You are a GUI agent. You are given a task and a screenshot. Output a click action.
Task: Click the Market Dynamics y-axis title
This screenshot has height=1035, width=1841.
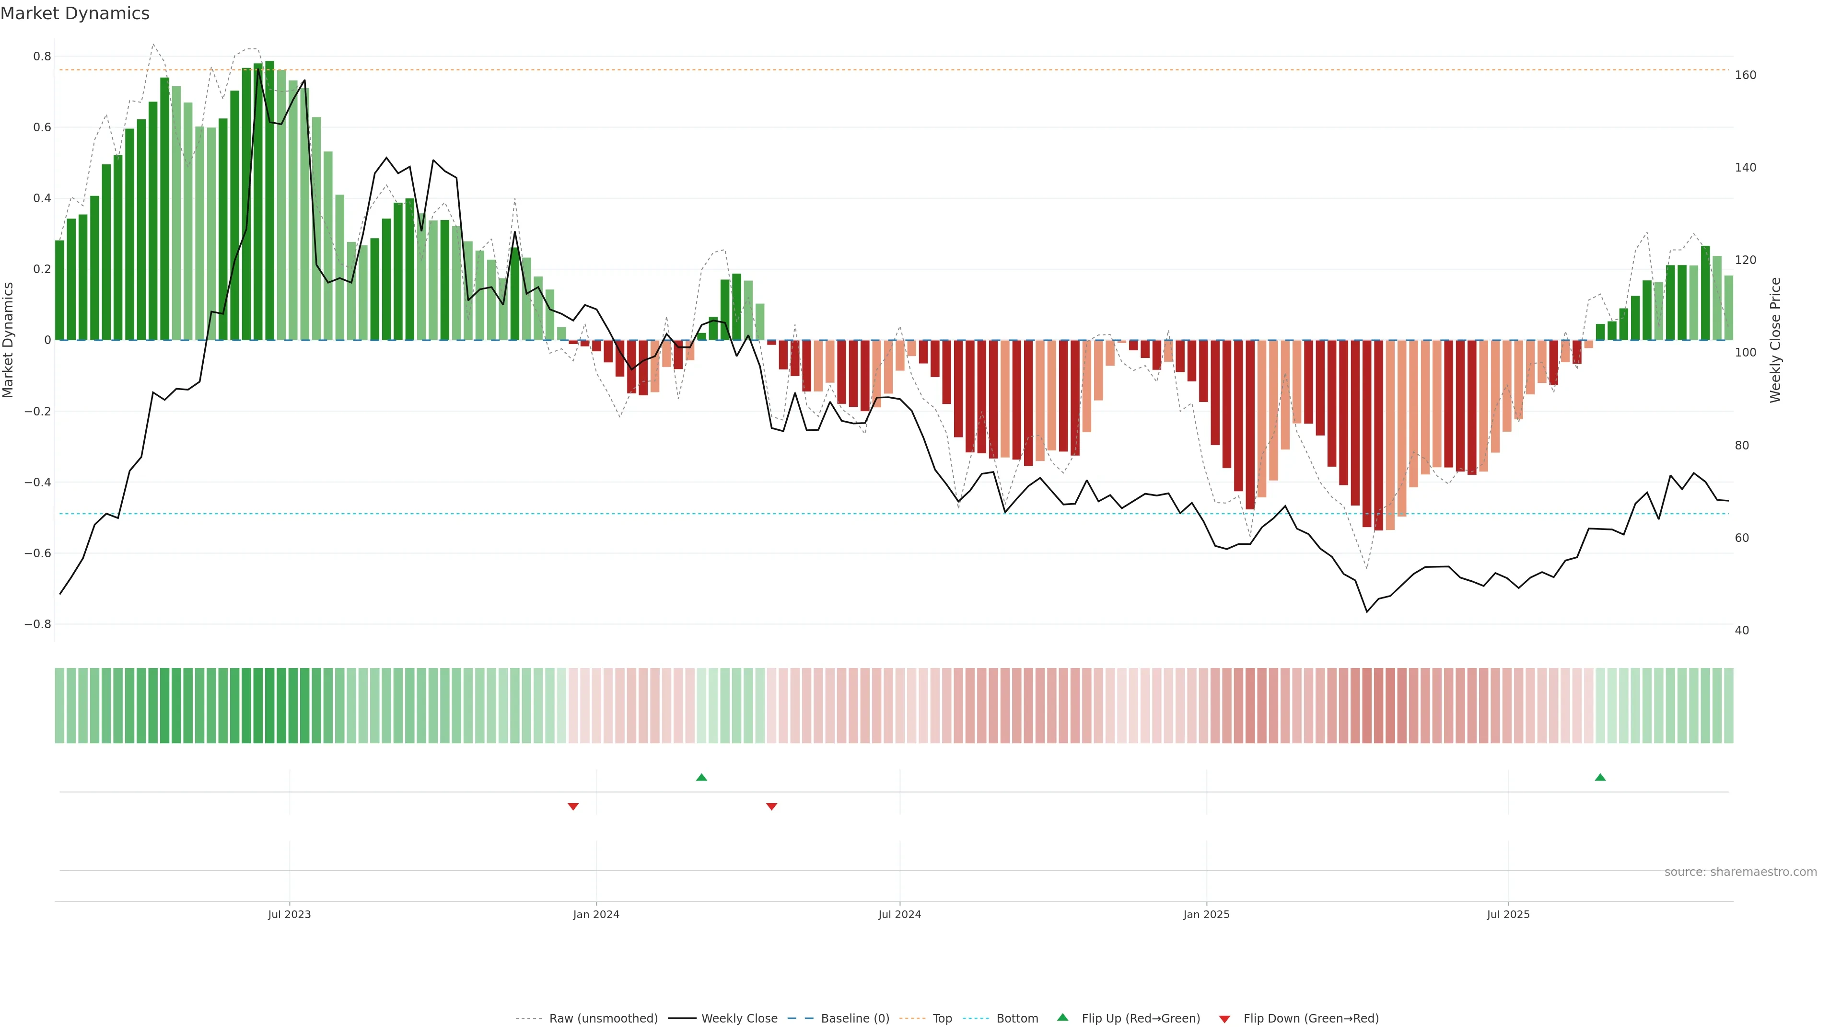coord(8,340)
